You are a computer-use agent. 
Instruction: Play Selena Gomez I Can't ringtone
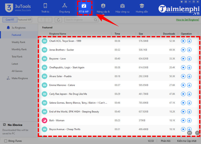(183, 103)
